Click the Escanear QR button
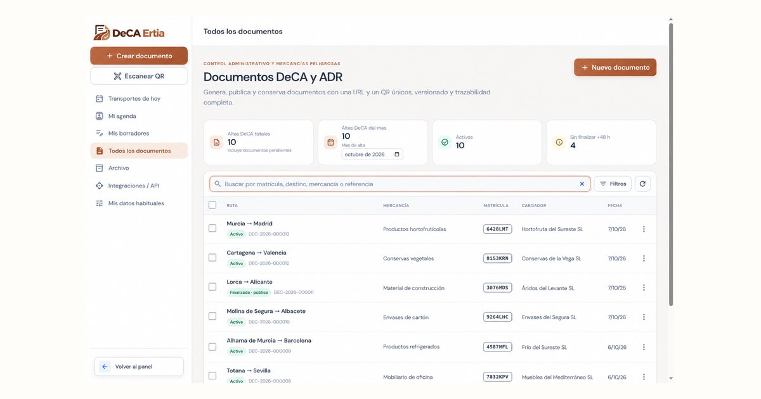 [x=139, y=76]
